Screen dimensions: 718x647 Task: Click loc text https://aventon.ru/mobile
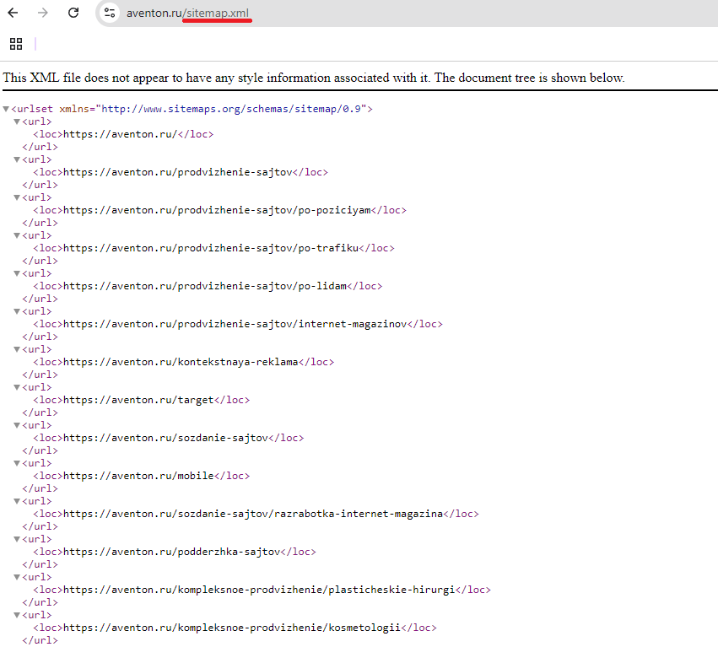[x=138, y=477]
